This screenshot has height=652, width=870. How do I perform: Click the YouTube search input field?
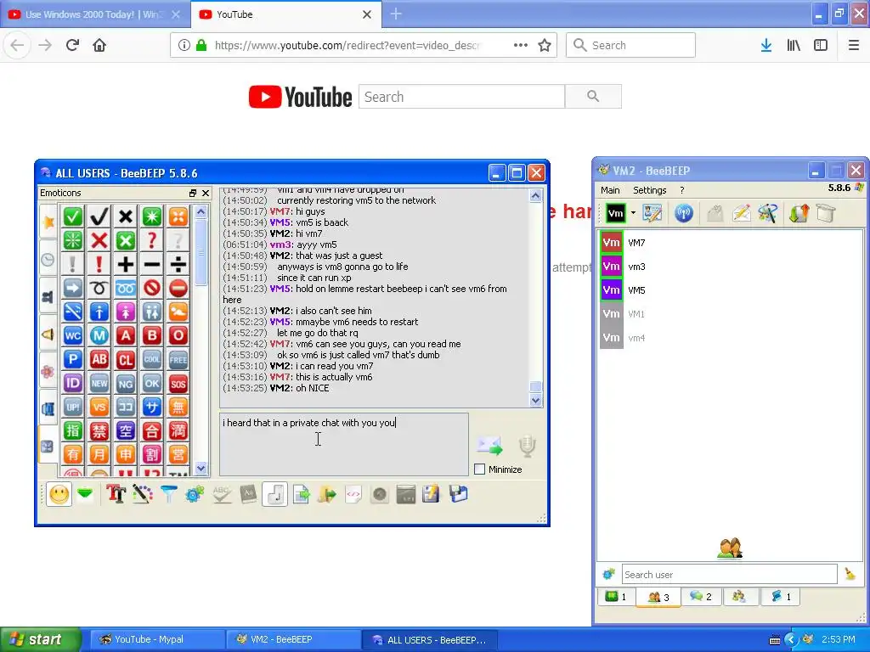[461, 97]
